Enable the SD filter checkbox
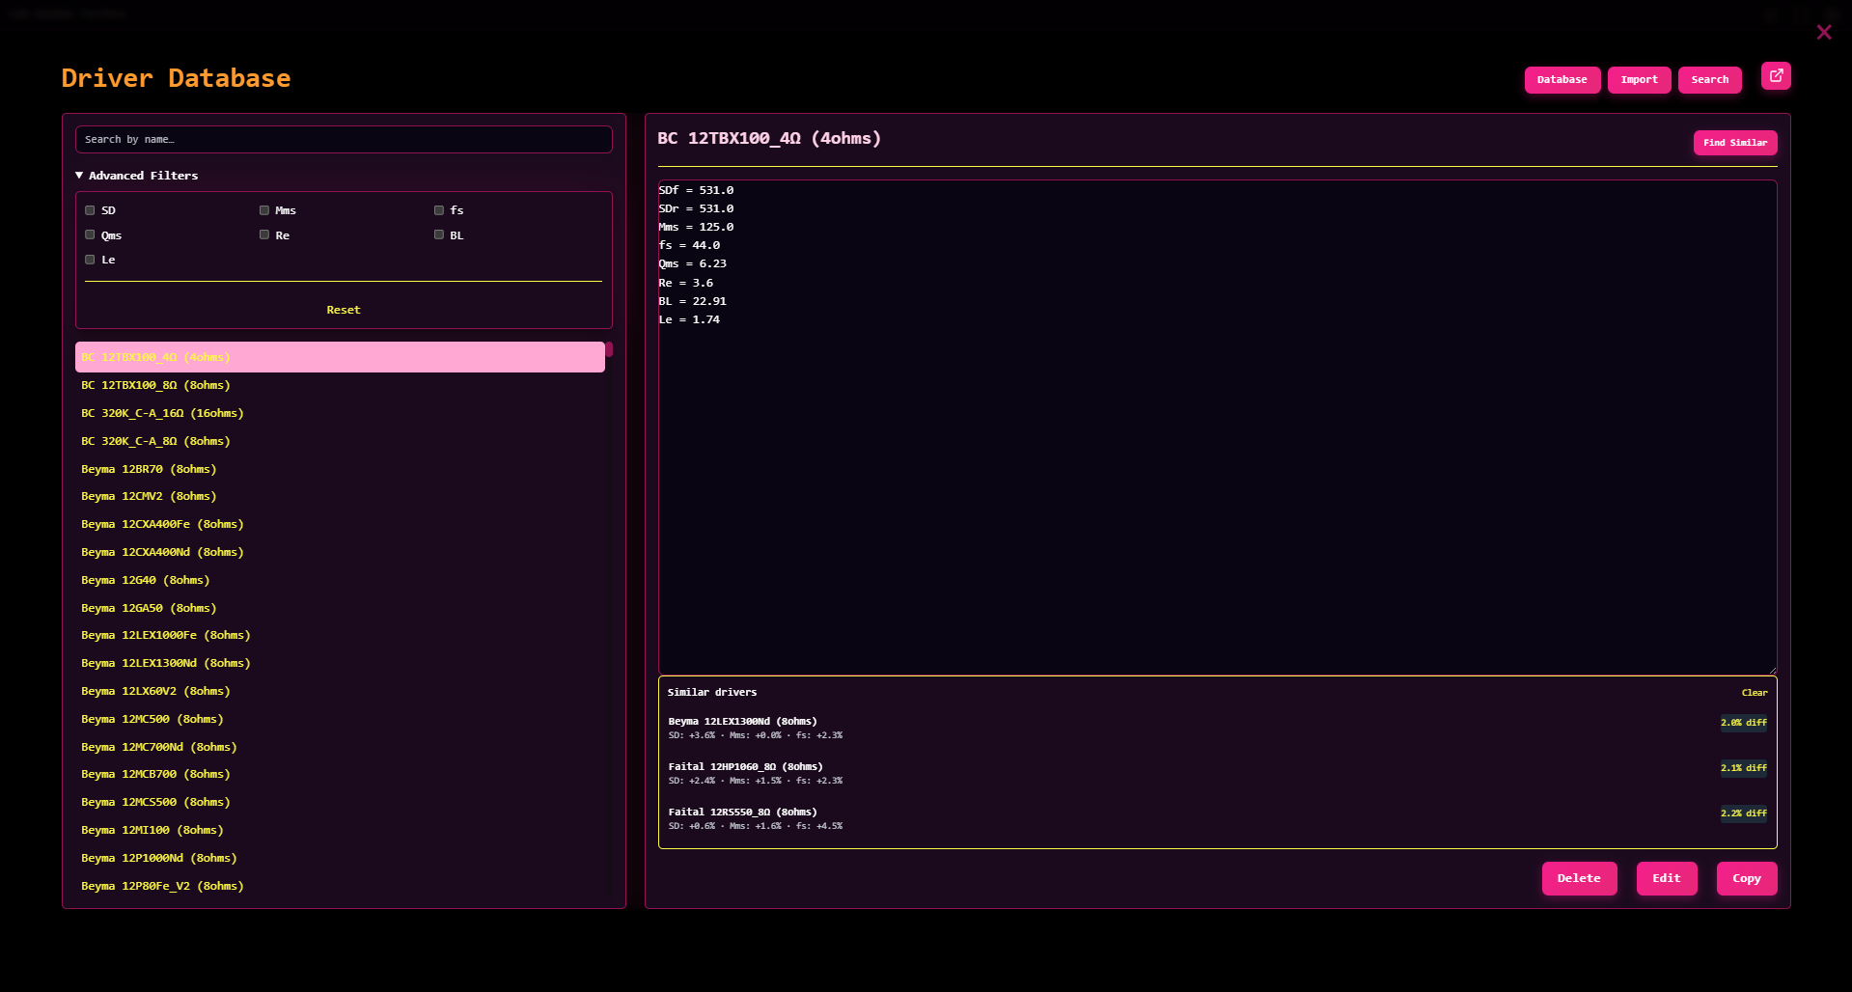The width and height of the screenshot is (1852, 992). pyautogui.click(x=90, y=210)
